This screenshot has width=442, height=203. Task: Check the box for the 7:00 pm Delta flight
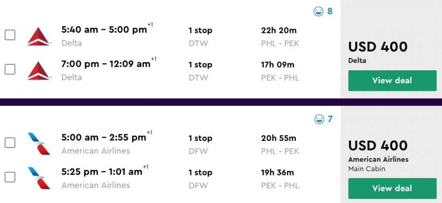click(10, 69)
